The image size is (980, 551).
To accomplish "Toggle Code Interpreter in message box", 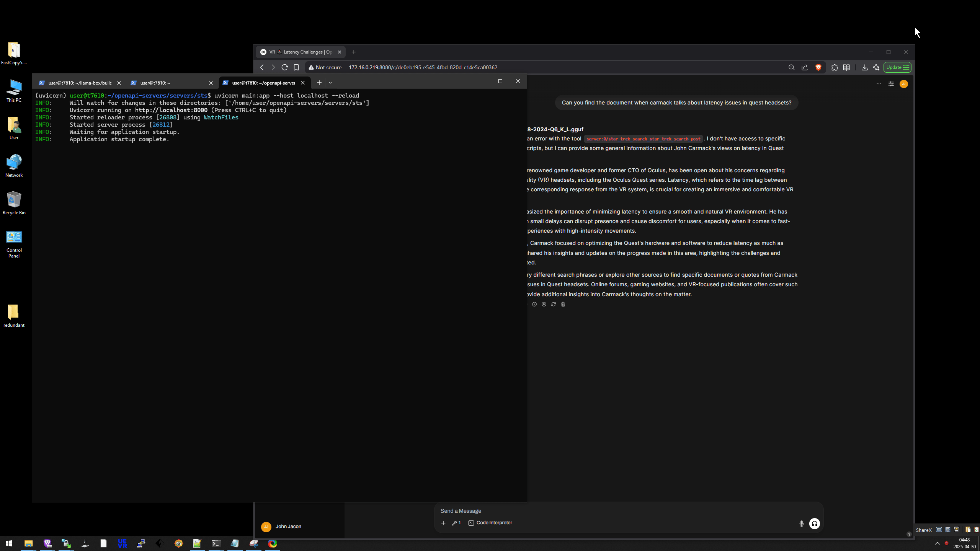I will point(490,523).
